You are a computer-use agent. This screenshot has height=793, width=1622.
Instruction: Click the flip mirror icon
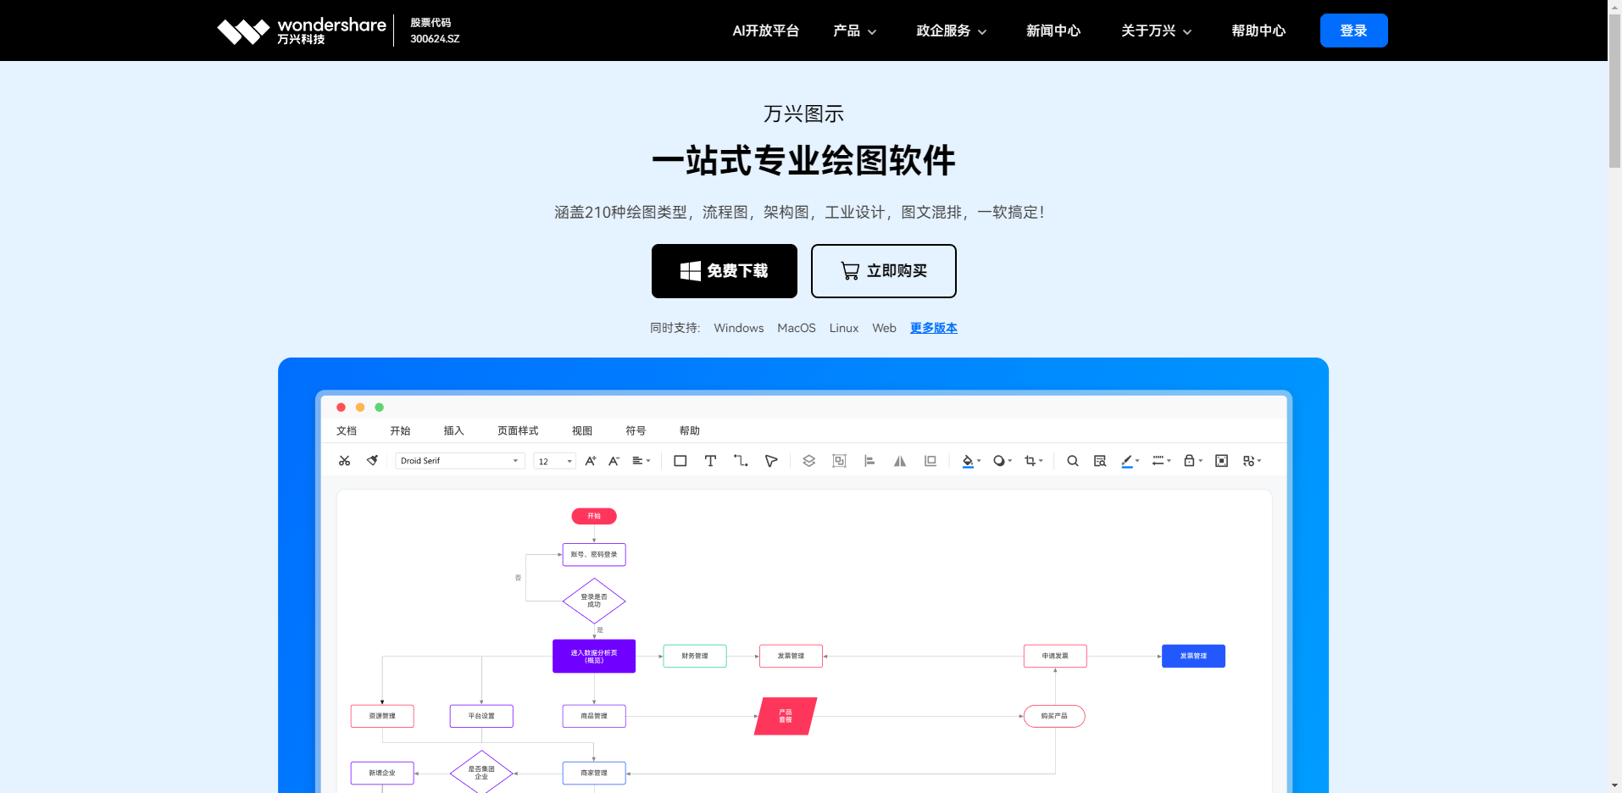point(900,461)
